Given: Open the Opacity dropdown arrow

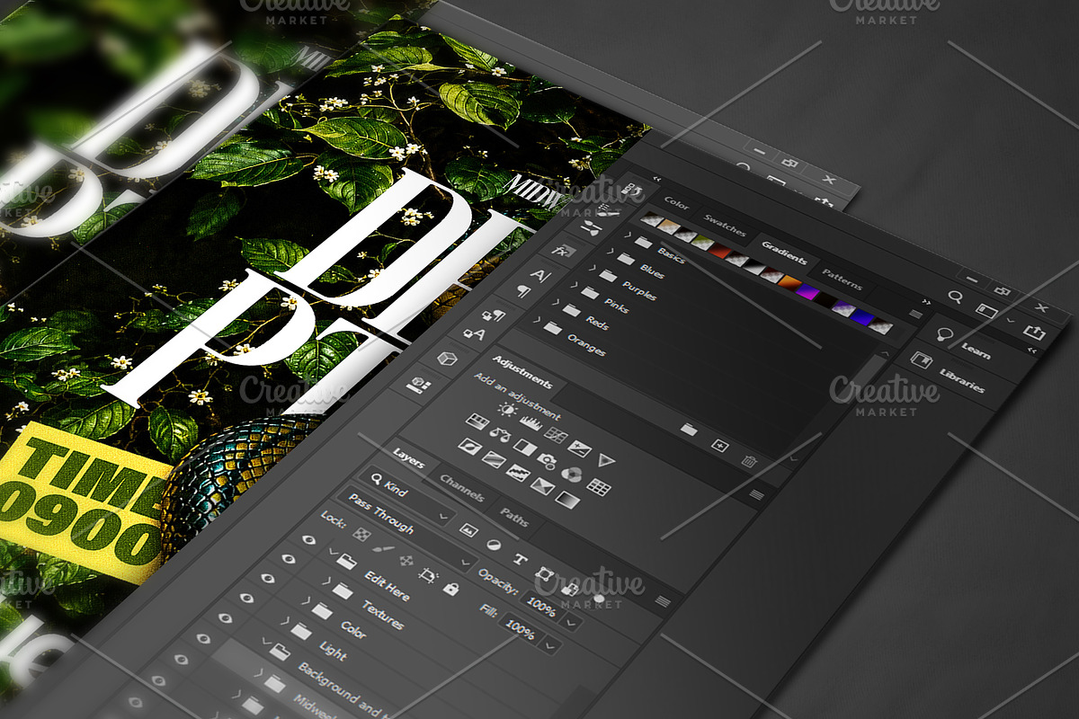Looking at the screenshot, I should click(571, 622).
